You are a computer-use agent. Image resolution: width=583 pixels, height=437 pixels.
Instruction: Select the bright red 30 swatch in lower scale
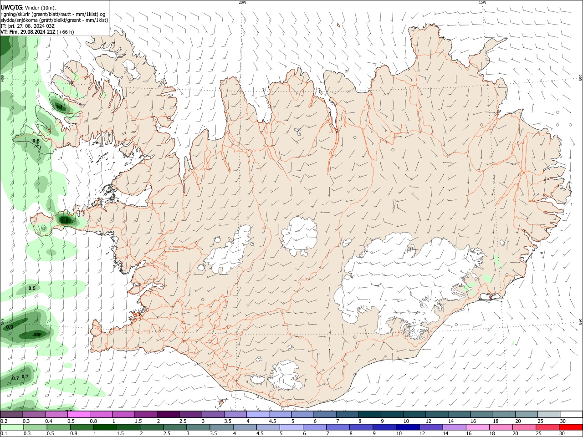571,427
